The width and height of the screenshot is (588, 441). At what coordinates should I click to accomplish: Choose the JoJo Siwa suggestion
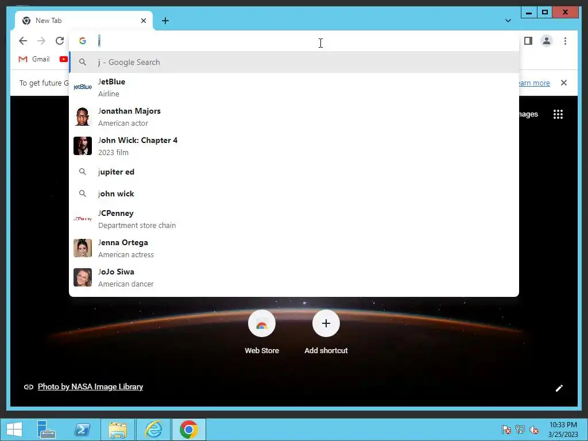tap(294, 277)
